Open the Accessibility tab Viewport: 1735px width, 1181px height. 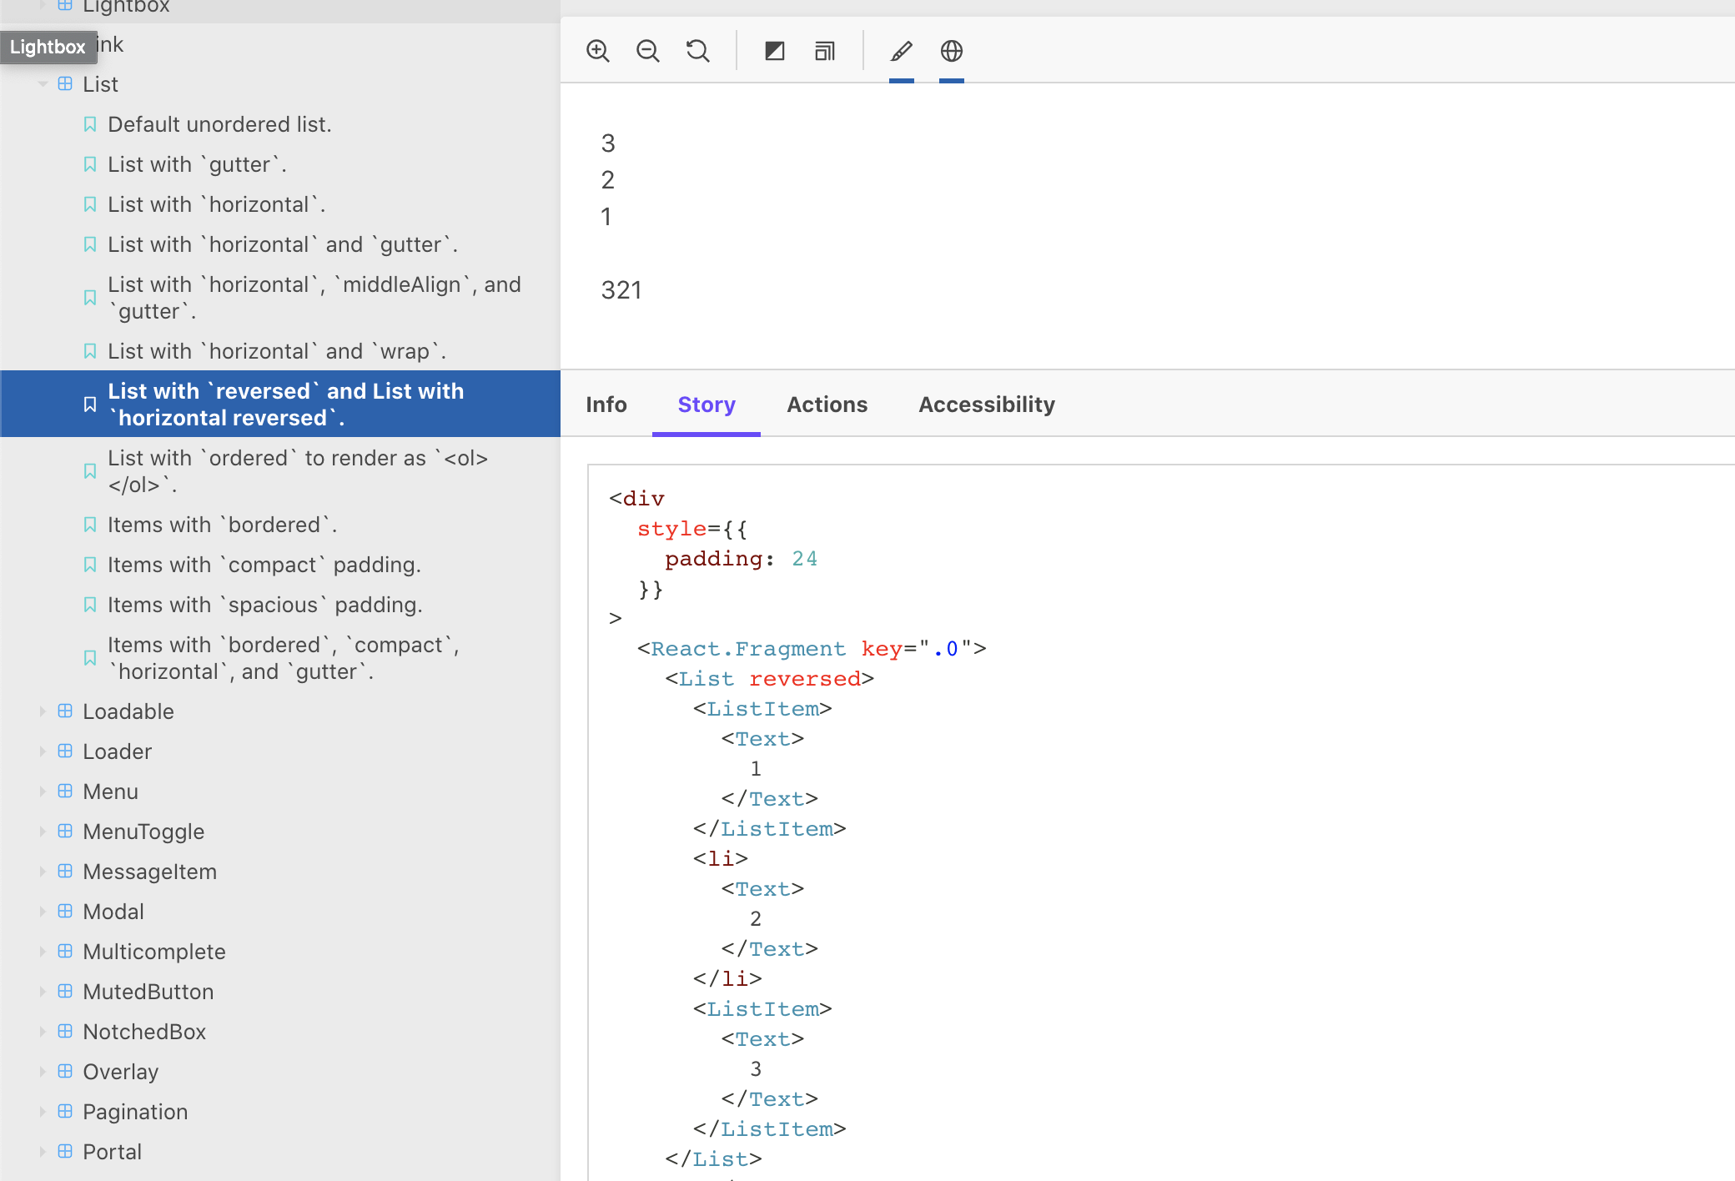pos(986,405)
